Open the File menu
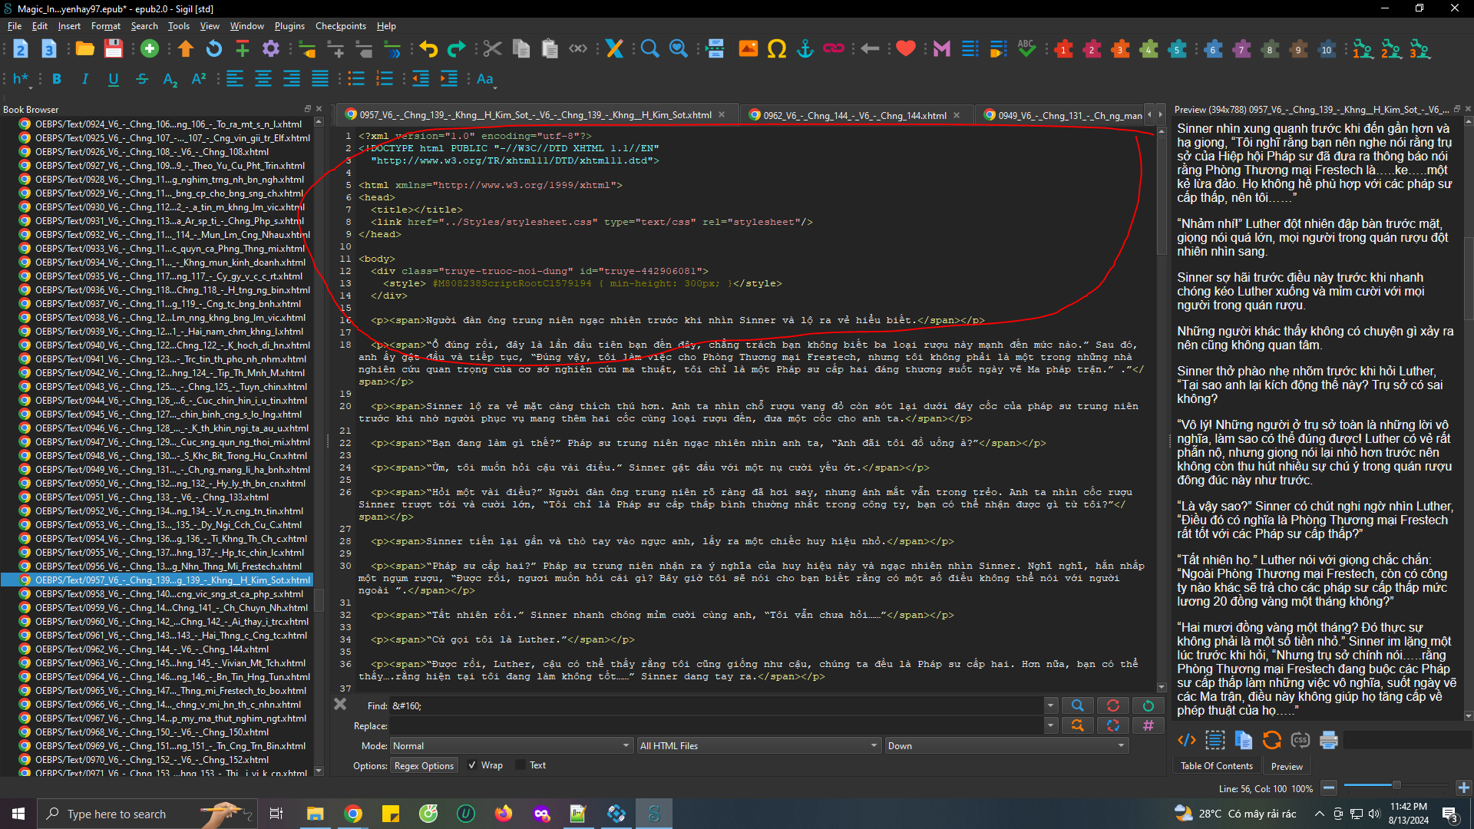 pos(15,26)
